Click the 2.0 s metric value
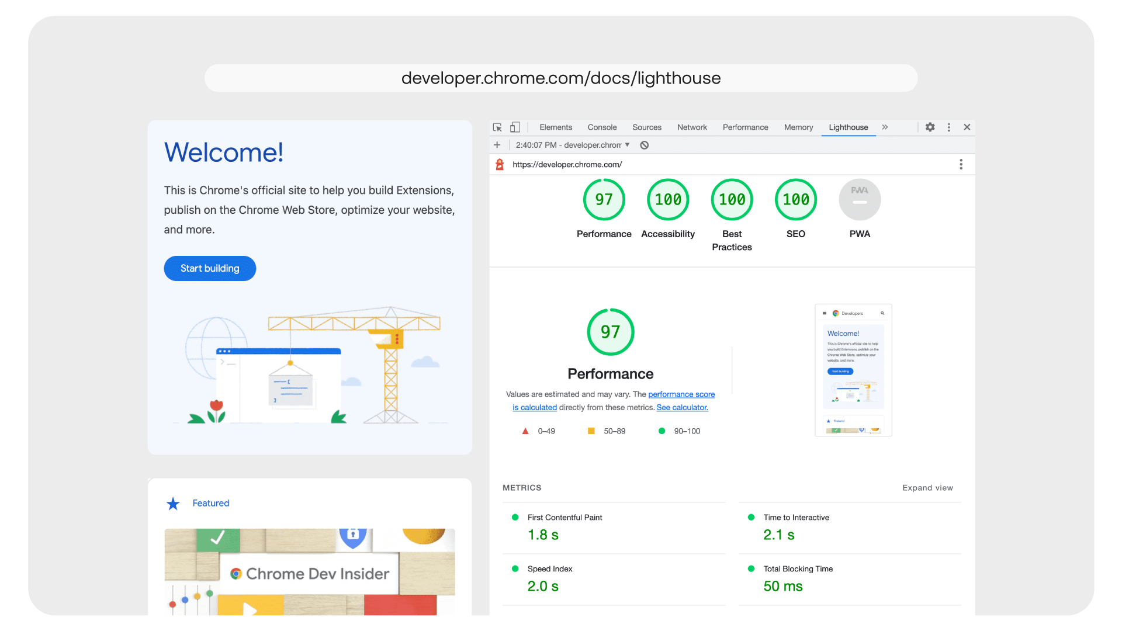The height and width of the screenshot is (631, 1122). [543, 586]
